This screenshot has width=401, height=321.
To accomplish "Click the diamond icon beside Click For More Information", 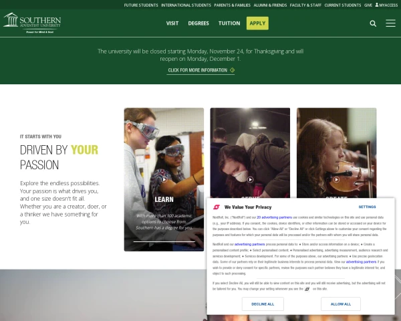I will tap(232, 70).
